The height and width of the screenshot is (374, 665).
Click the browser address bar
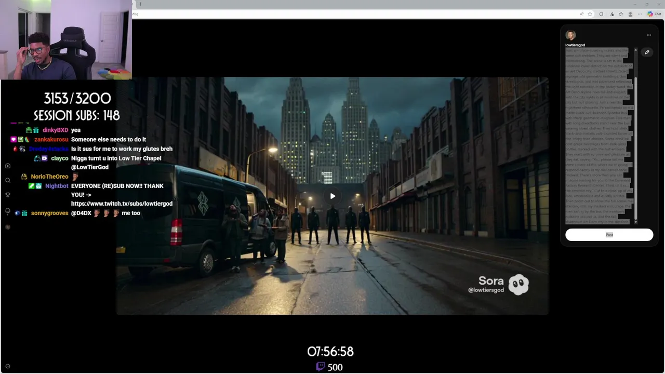point(353,14)
